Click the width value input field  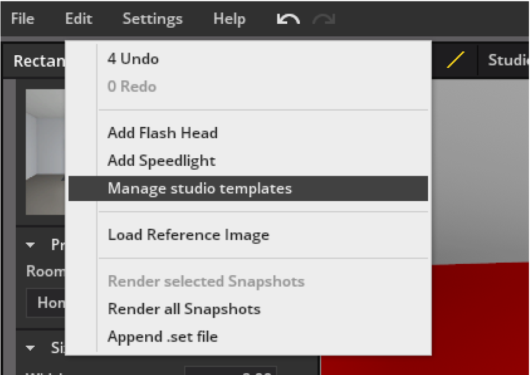[x=230, y=371]
